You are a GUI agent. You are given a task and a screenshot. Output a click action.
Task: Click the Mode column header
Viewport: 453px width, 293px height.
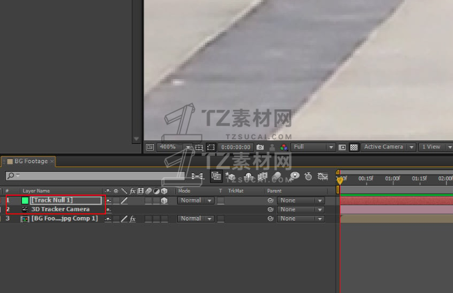184,191
